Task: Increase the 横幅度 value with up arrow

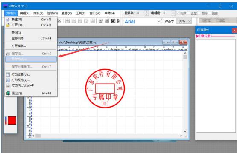Action: pyautogui.click(x=173, y=12)
